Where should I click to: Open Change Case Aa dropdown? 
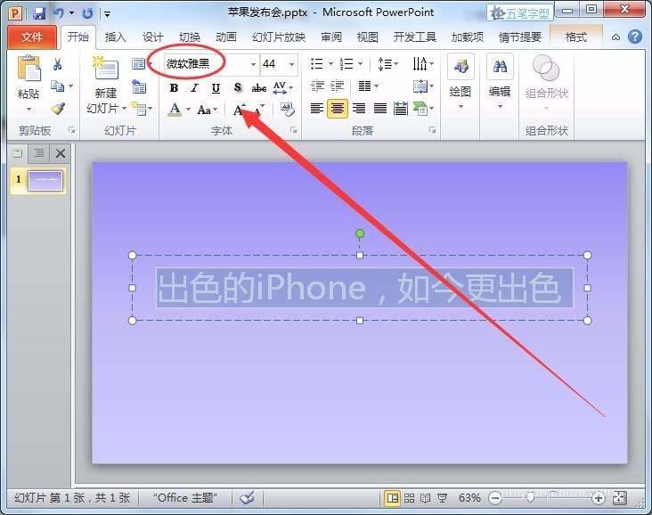207,110
